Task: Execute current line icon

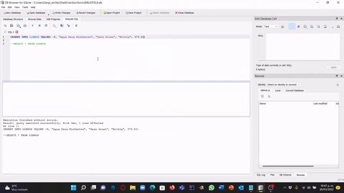Action: pyautogui.click(x=39, y=26)
